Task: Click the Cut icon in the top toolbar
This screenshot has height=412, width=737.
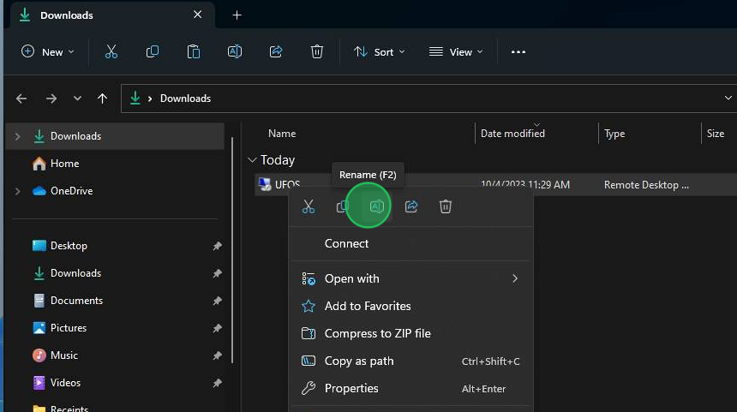Action: pyautogui.click(x=111, y=51)
